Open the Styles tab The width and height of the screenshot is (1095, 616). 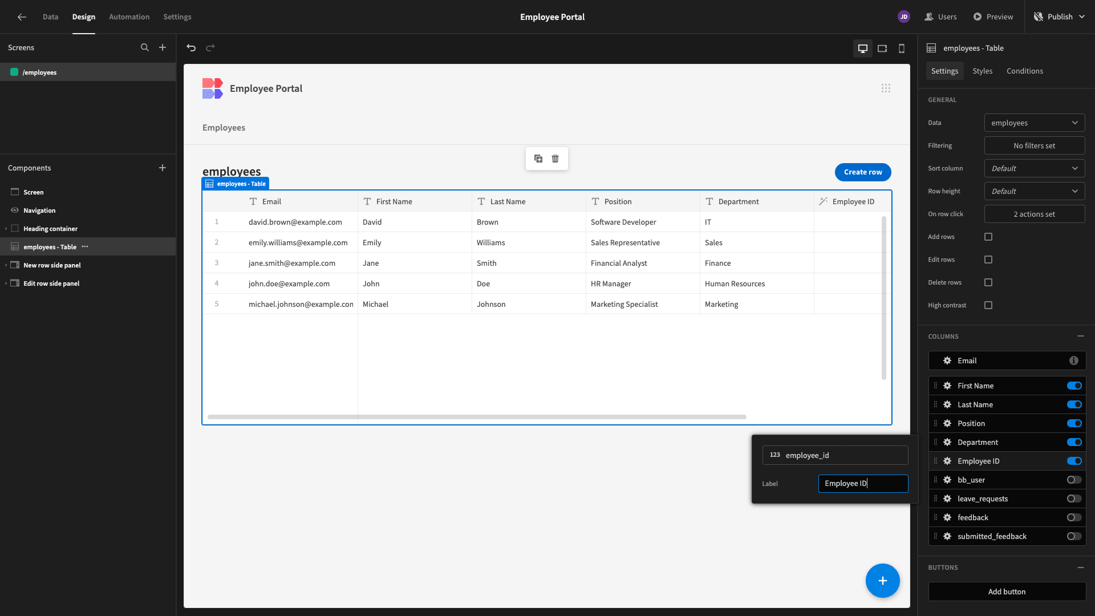(x=983, y=71)
